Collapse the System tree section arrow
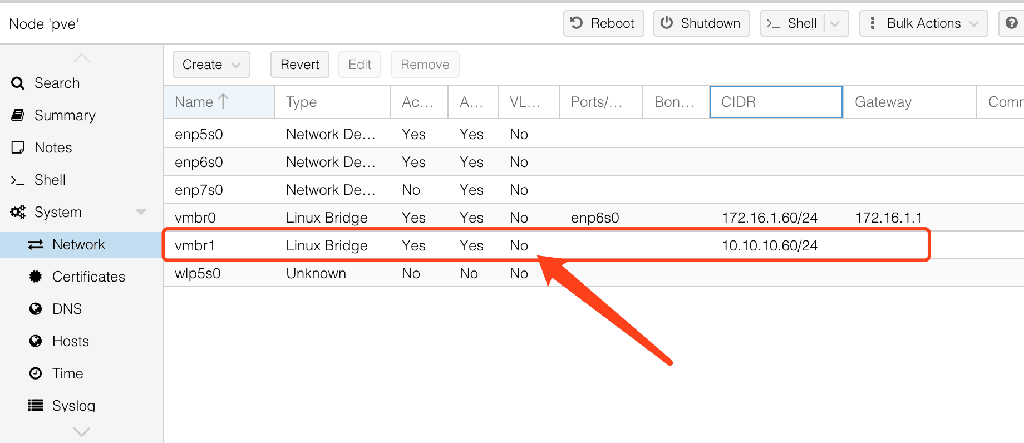Screen dimensions: 1024x443 [x=141, y=212]
